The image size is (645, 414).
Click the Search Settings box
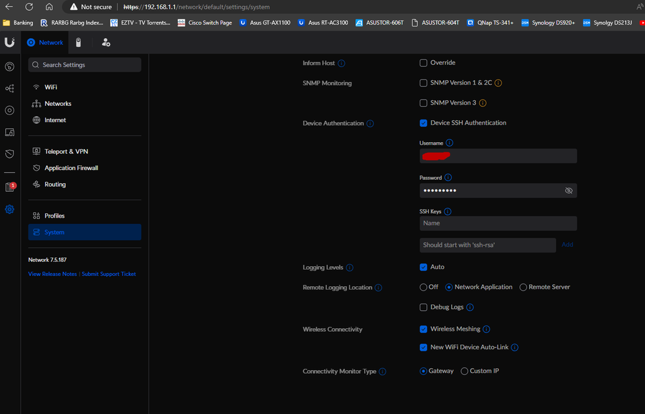point(85,65)
